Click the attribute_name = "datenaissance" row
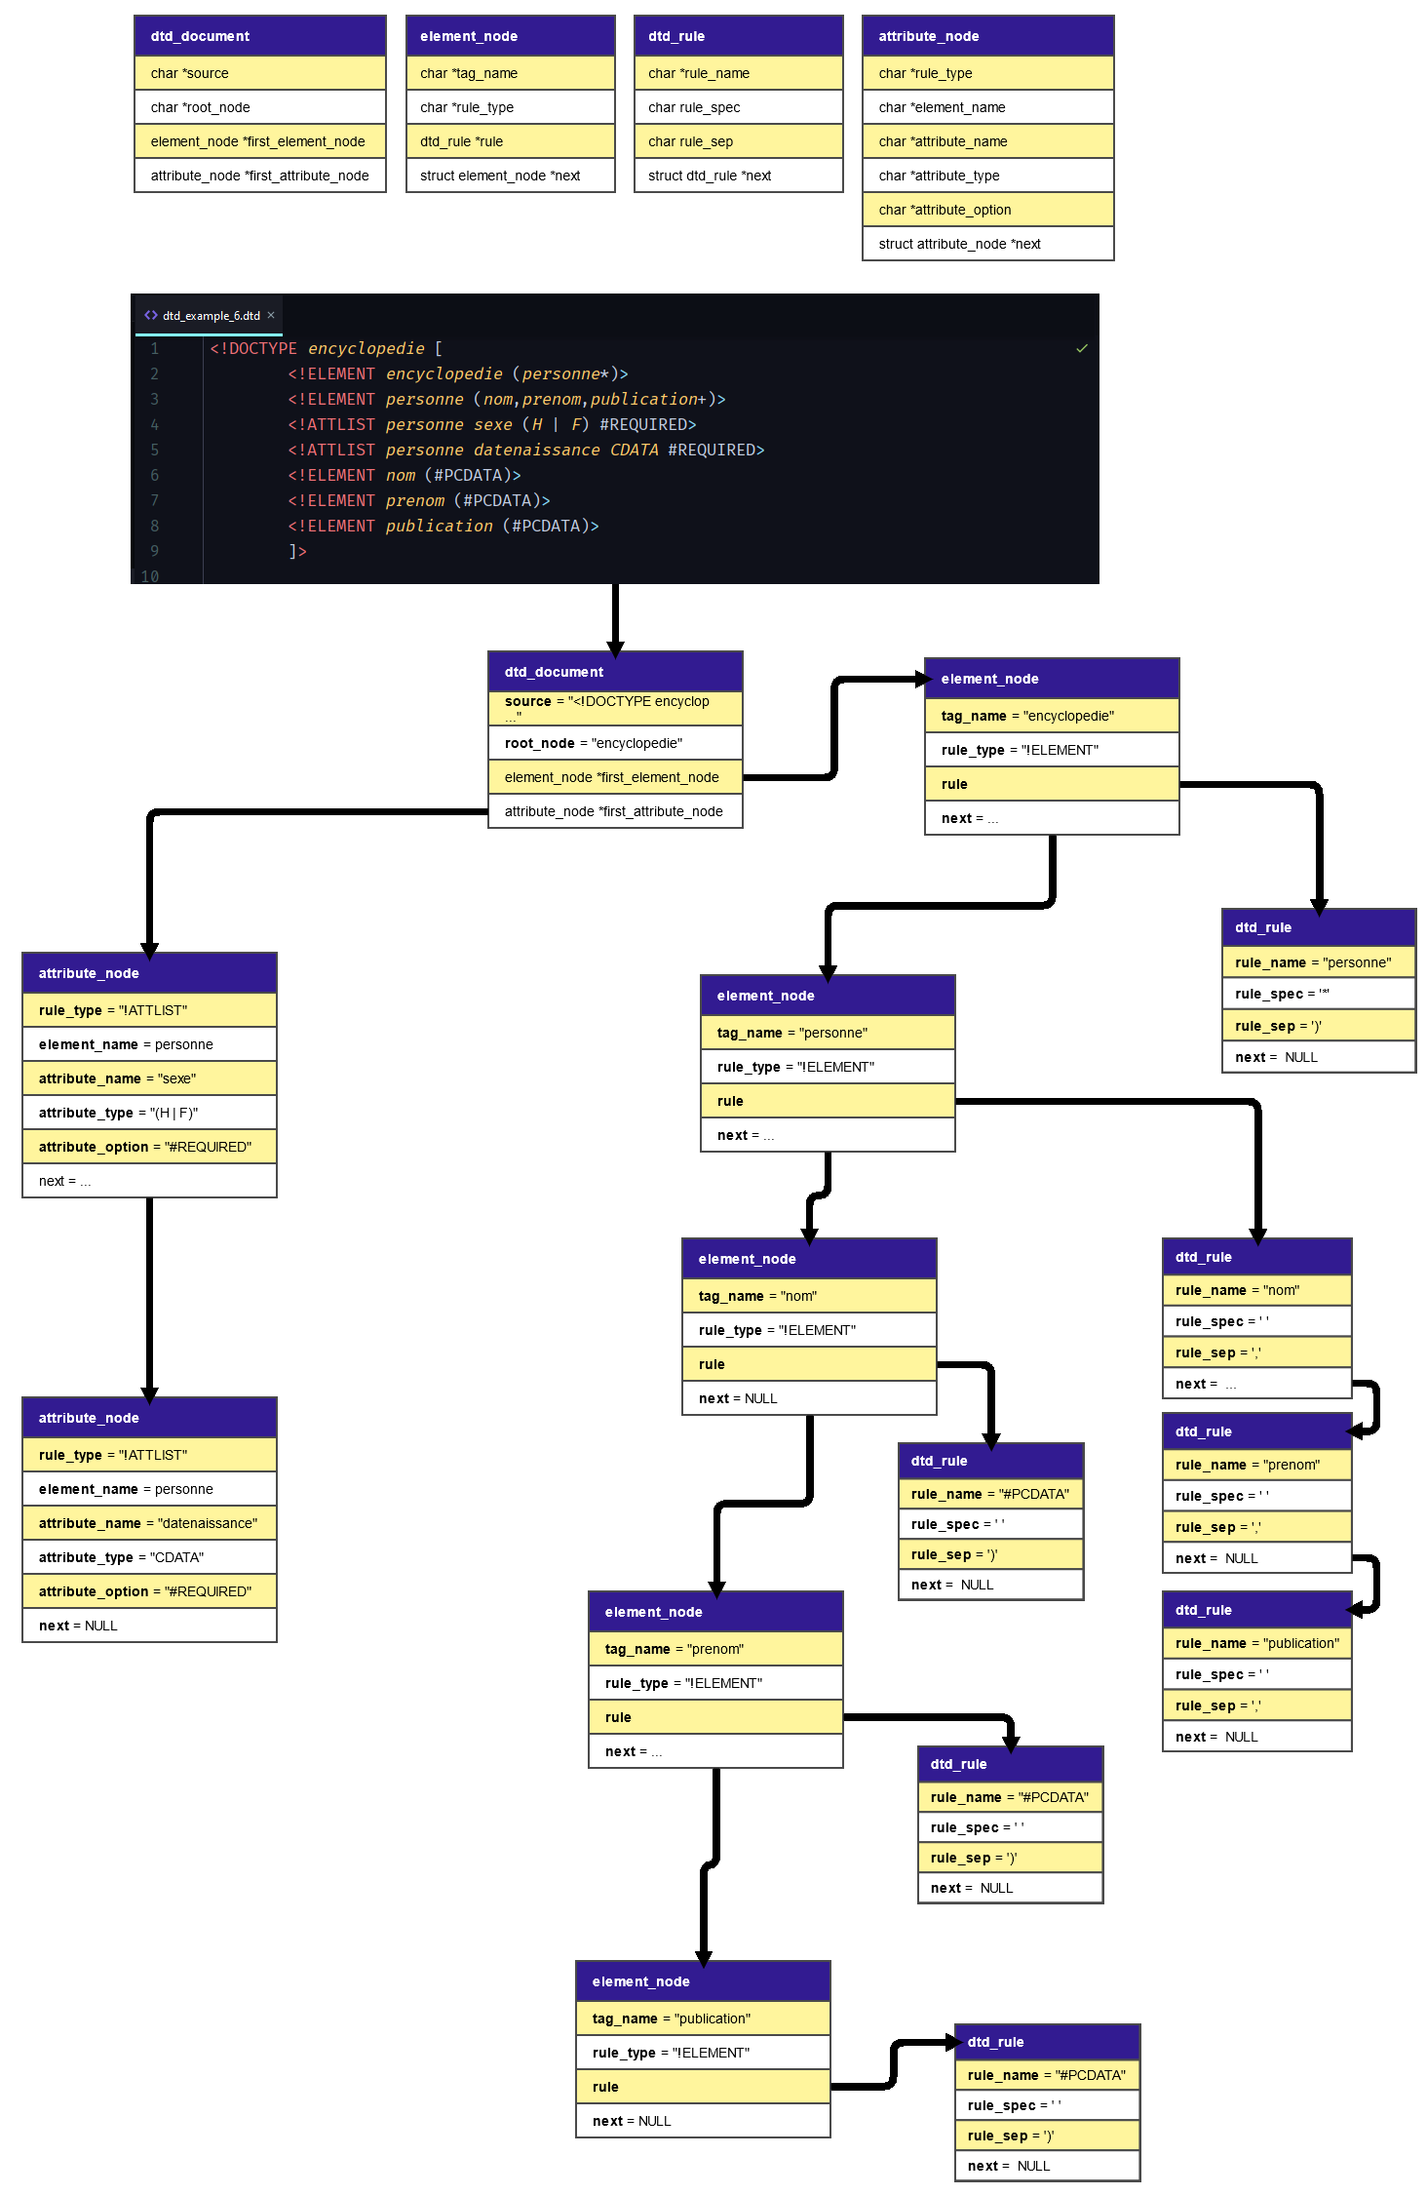 149,1523
